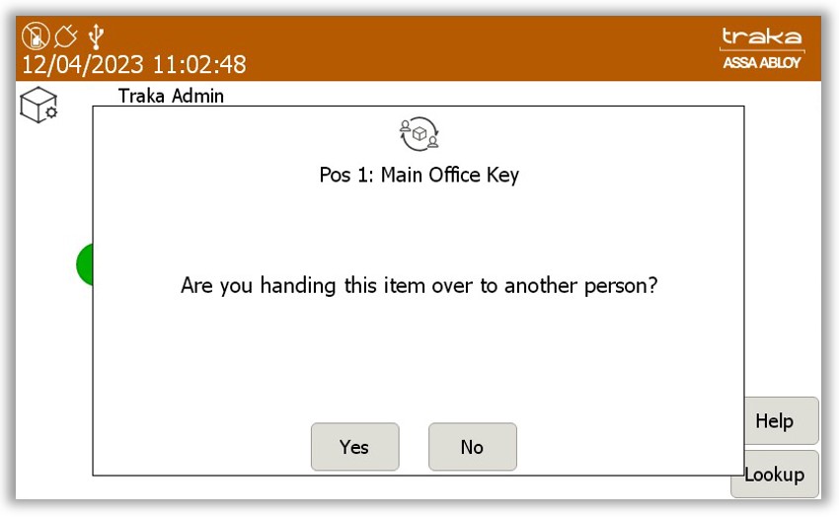Image resolution: width=839 pixels, height=517 pixels.
Task: Click the word Admin beside Traka
Action: point(198,96)
